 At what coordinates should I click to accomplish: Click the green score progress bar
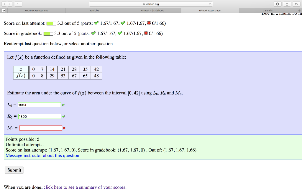[51, 23]
